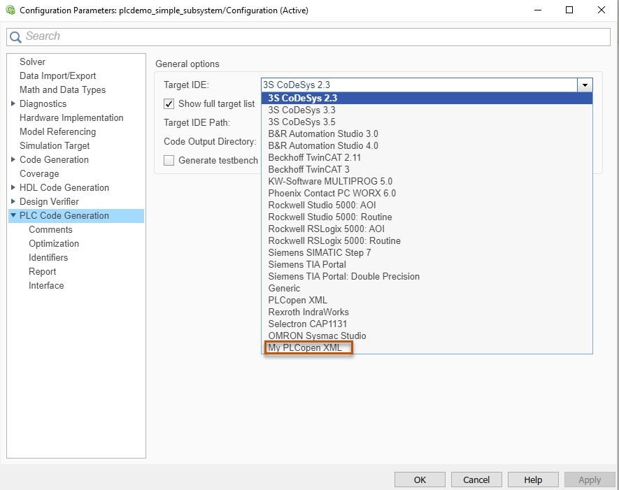
Task: Expand the Code Generation tree node
Action: [13, 159]
